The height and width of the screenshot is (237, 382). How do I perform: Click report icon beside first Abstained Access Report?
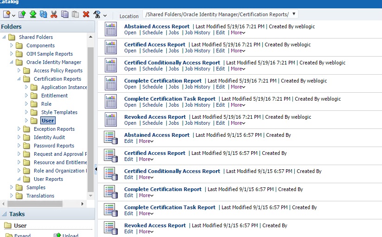[111, 29]
